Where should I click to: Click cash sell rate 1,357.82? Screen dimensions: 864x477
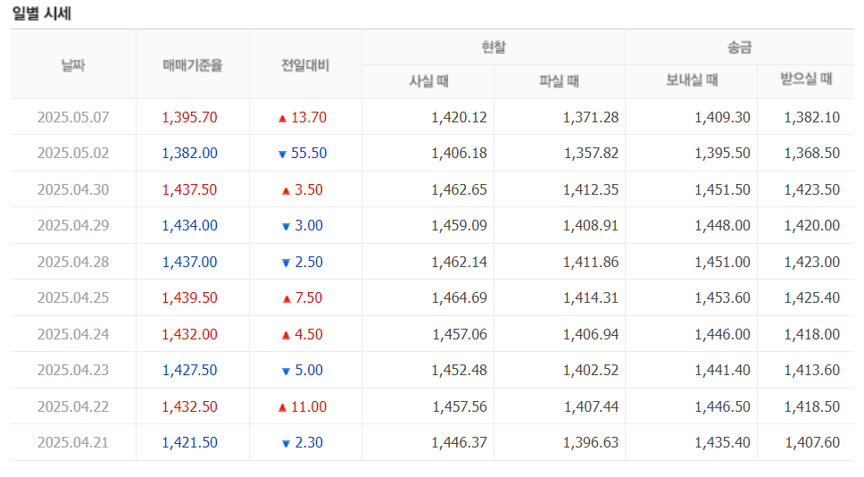(591, 154)
